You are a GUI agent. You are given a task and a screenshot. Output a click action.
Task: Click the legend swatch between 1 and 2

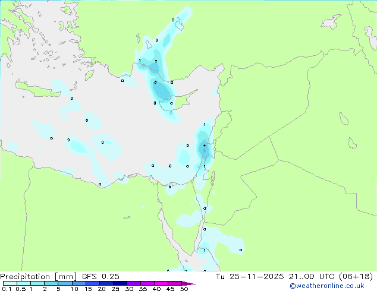tap(37, 283)
